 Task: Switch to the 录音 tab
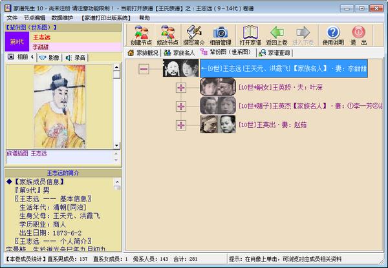(76, 57)
